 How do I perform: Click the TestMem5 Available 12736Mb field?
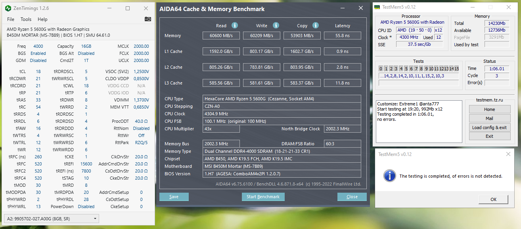(x=497, y=30)
